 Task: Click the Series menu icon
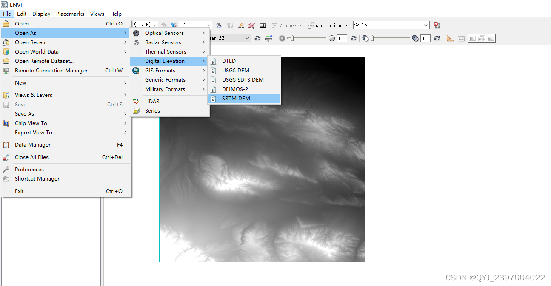(x=136, y=111)
